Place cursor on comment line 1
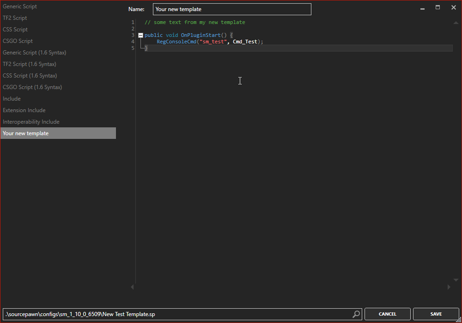This screenshot has height=323, width=462. pyautogui.click(x=195, y=22)
